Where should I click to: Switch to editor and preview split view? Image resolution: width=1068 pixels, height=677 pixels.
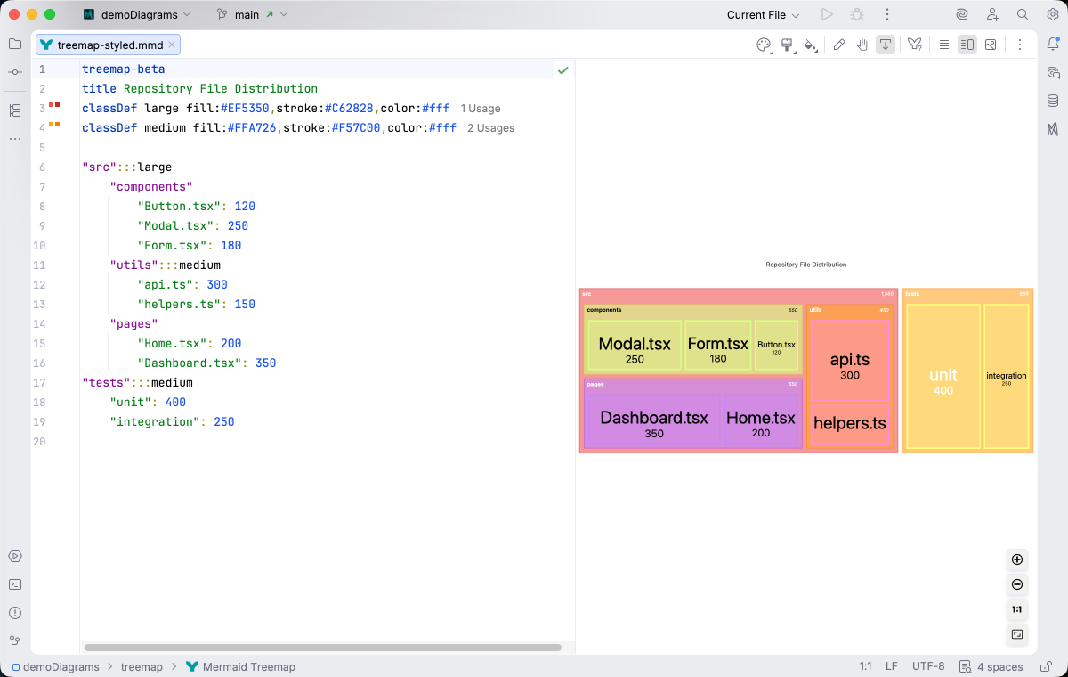tap(967, 45)
